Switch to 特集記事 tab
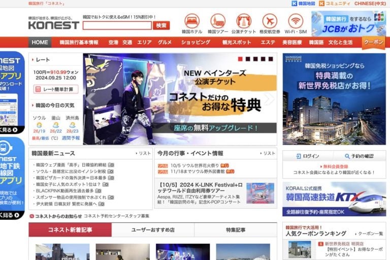 point(236,230)
